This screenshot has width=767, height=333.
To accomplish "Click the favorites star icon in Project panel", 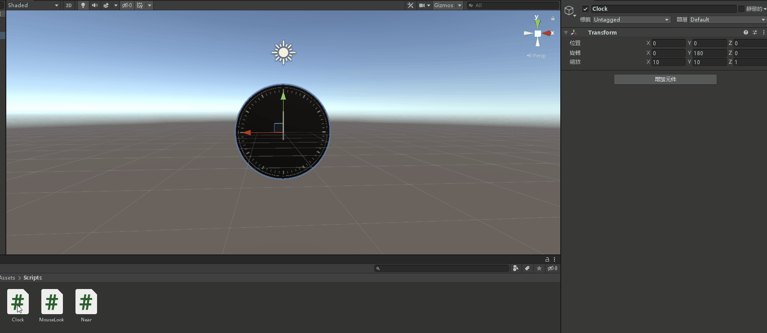I will pyautogui.click(x=539, y=268).
